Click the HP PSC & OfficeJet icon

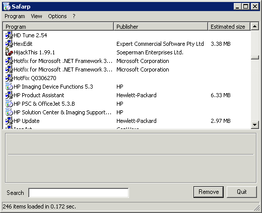click(x=9, y=104)
